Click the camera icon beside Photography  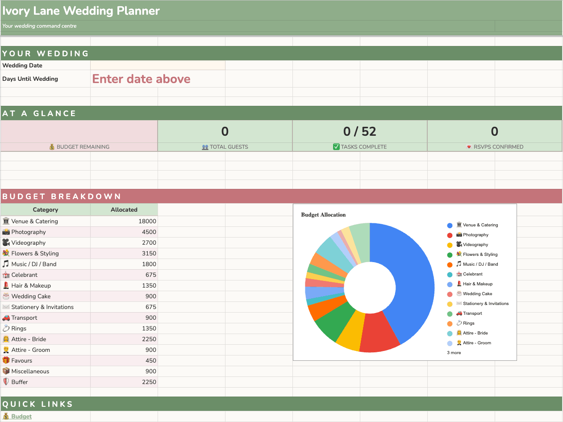coord(5,232)
